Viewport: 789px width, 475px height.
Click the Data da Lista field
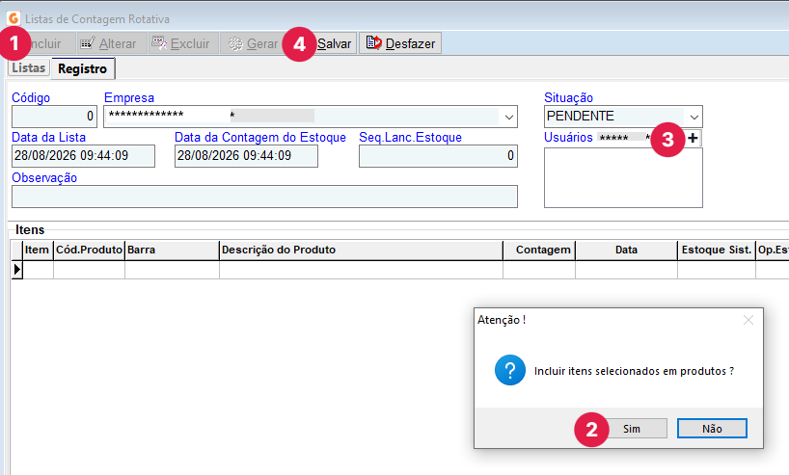click(x=84, y=156)
